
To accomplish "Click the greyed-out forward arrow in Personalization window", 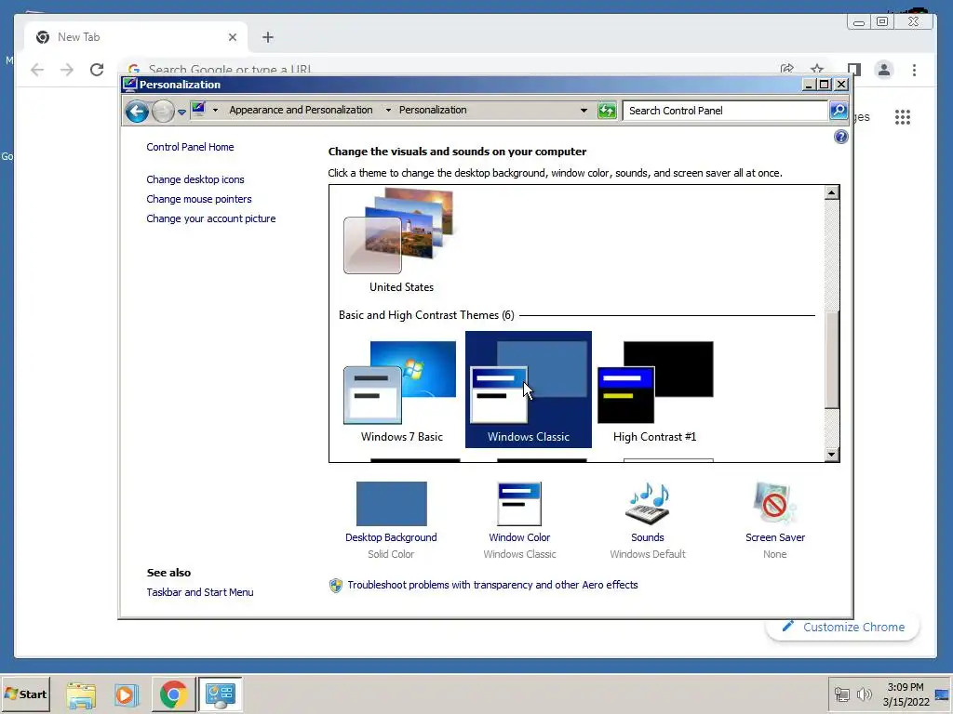I will point(163,112).
